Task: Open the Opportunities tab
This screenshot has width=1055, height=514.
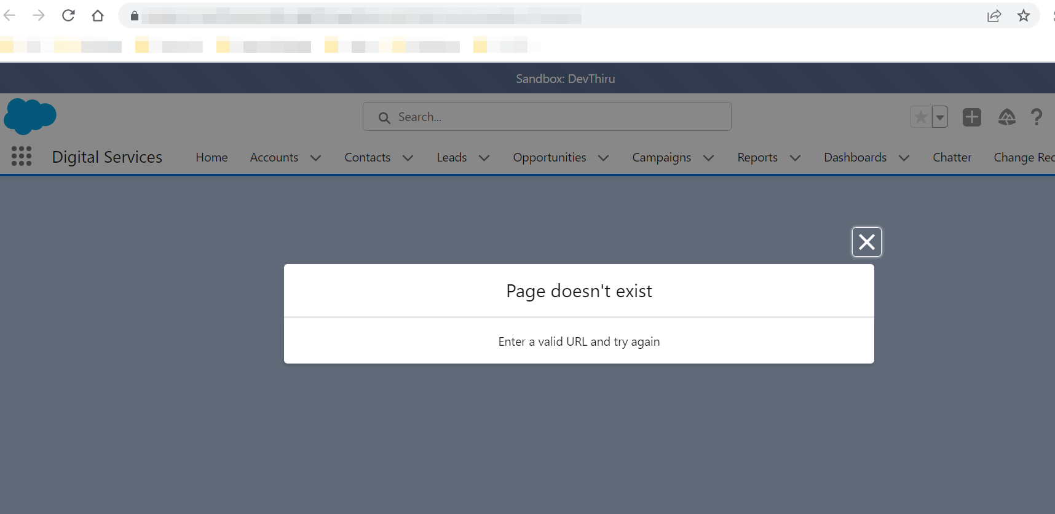Action: pos(550,158)
